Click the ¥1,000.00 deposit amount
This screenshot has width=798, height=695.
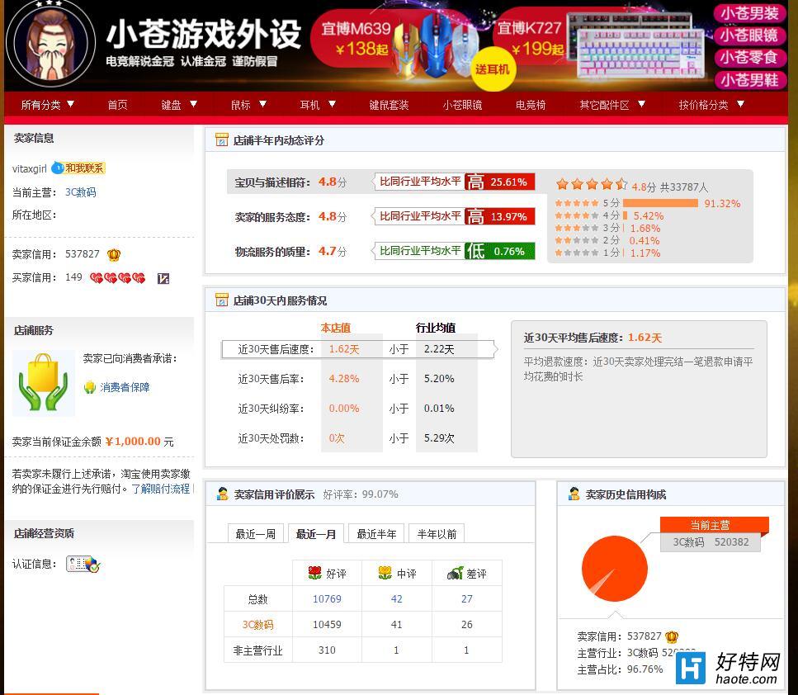click(133, 442)
